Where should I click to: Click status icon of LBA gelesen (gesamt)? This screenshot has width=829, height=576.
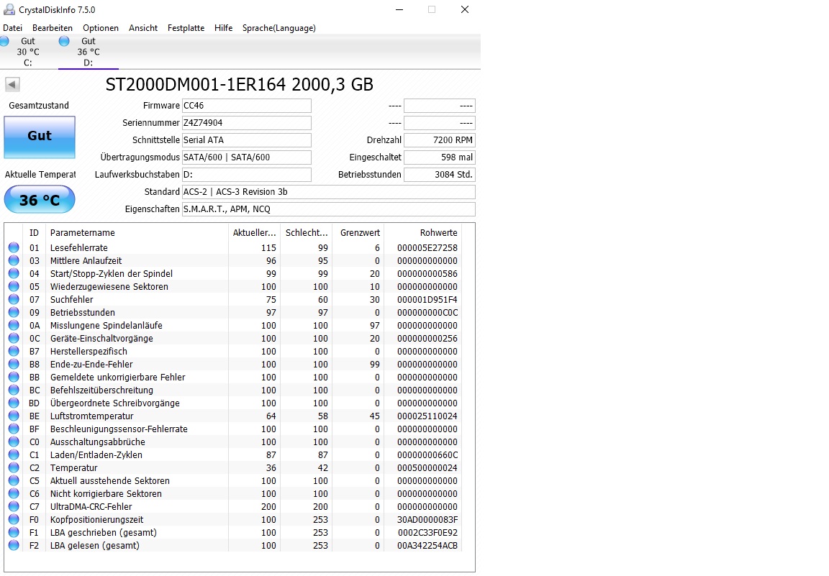point(14,545)
